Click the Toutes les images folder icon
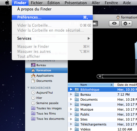Image resolution: width=137 pixels, height=131 pixels. coord(33,108)
